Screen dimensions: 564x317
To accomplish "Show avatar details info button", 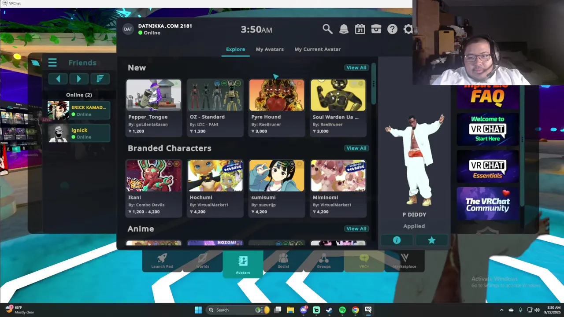I will 397,240.
